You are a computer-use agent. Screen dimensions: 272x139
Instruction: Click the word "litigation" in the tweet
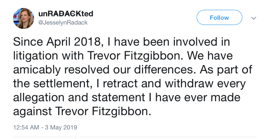[36, 56]
